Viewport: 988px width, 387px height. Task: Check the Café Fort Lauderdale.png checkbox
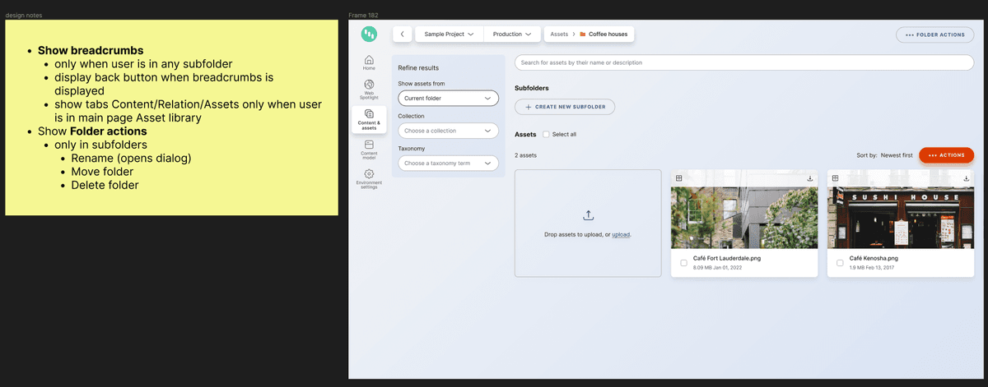pos(683,263)
